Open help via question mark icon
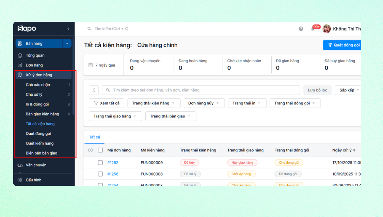383x217 pixels. 301,29
